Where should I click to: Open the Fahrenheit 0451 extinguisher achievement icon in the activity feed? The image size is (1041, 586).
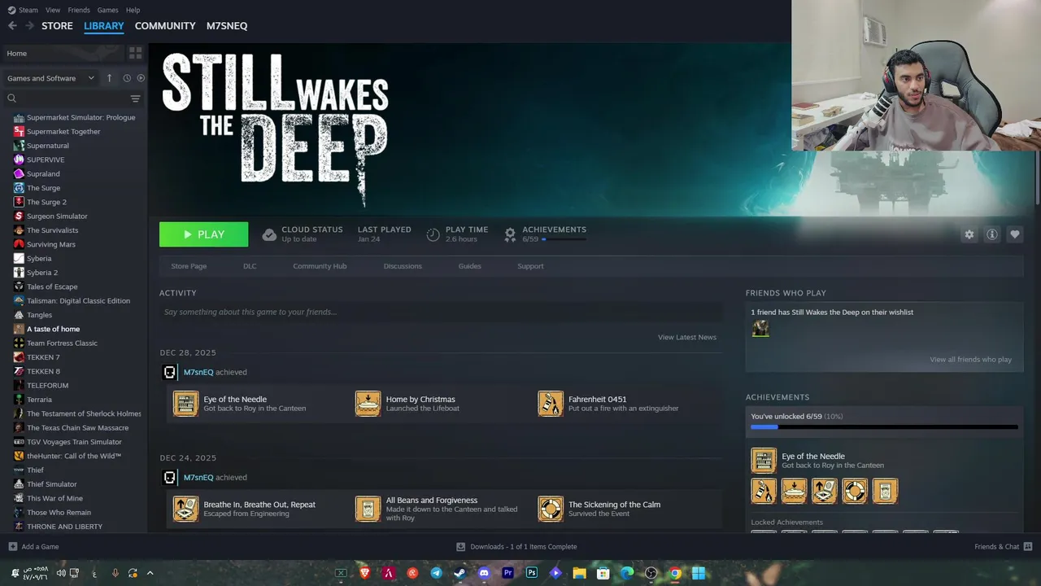click(551, 404)
